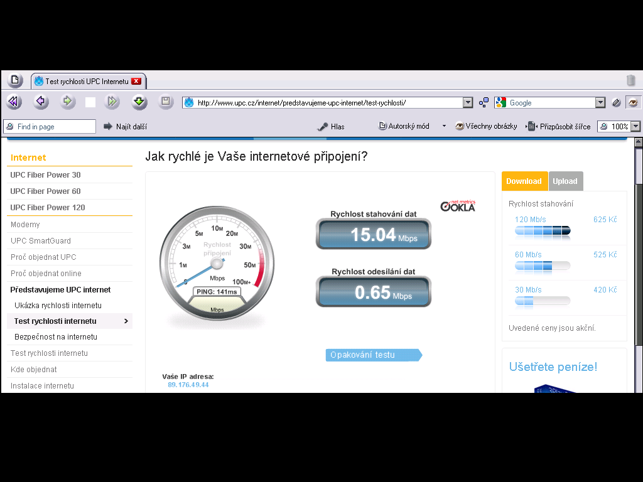The height and width of the screenshot is (482, 643).
Task: Open the UPC SmartGuard sidebar link
Action: [x=41, y=241]
